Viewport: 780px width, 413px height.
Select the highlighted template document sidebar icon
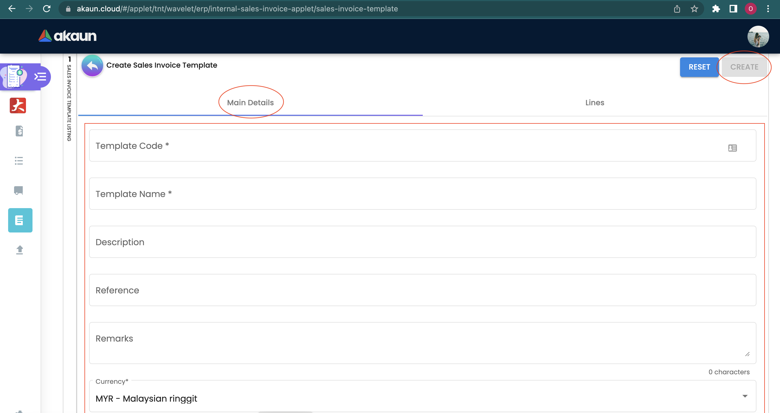pos(20,220)
